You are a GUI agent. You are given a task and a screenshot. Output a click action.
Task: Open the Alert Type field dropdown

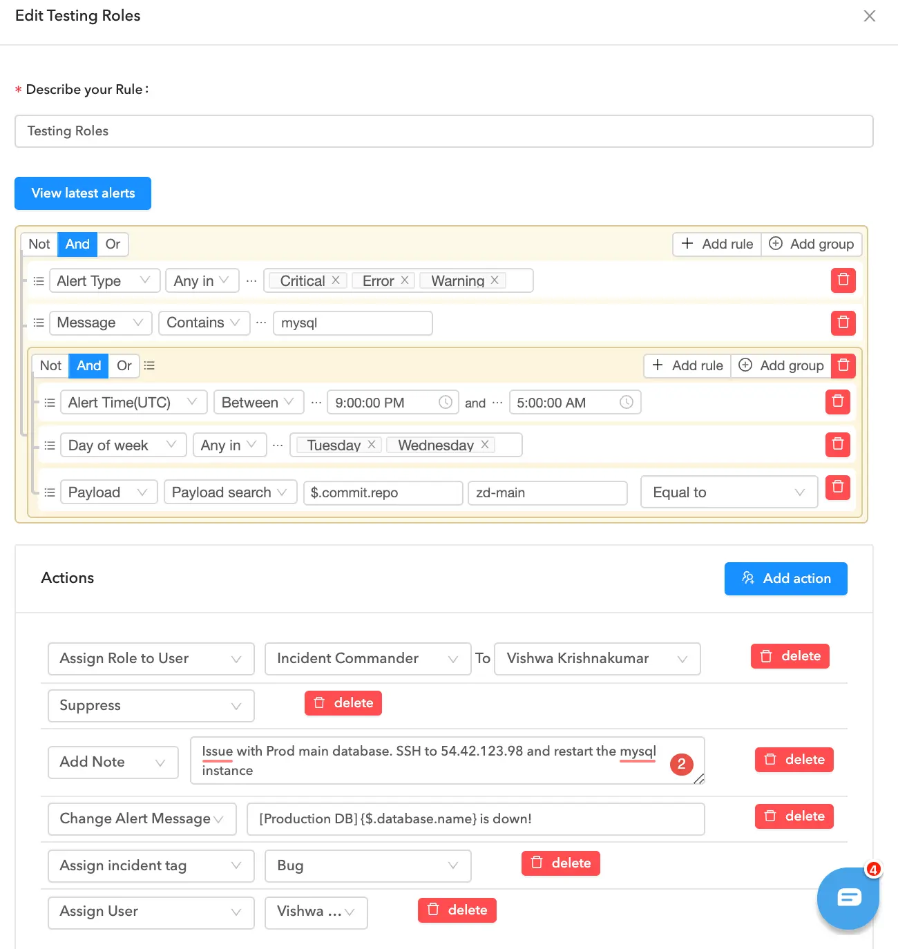pyautogui.click(x=105, y=280)
